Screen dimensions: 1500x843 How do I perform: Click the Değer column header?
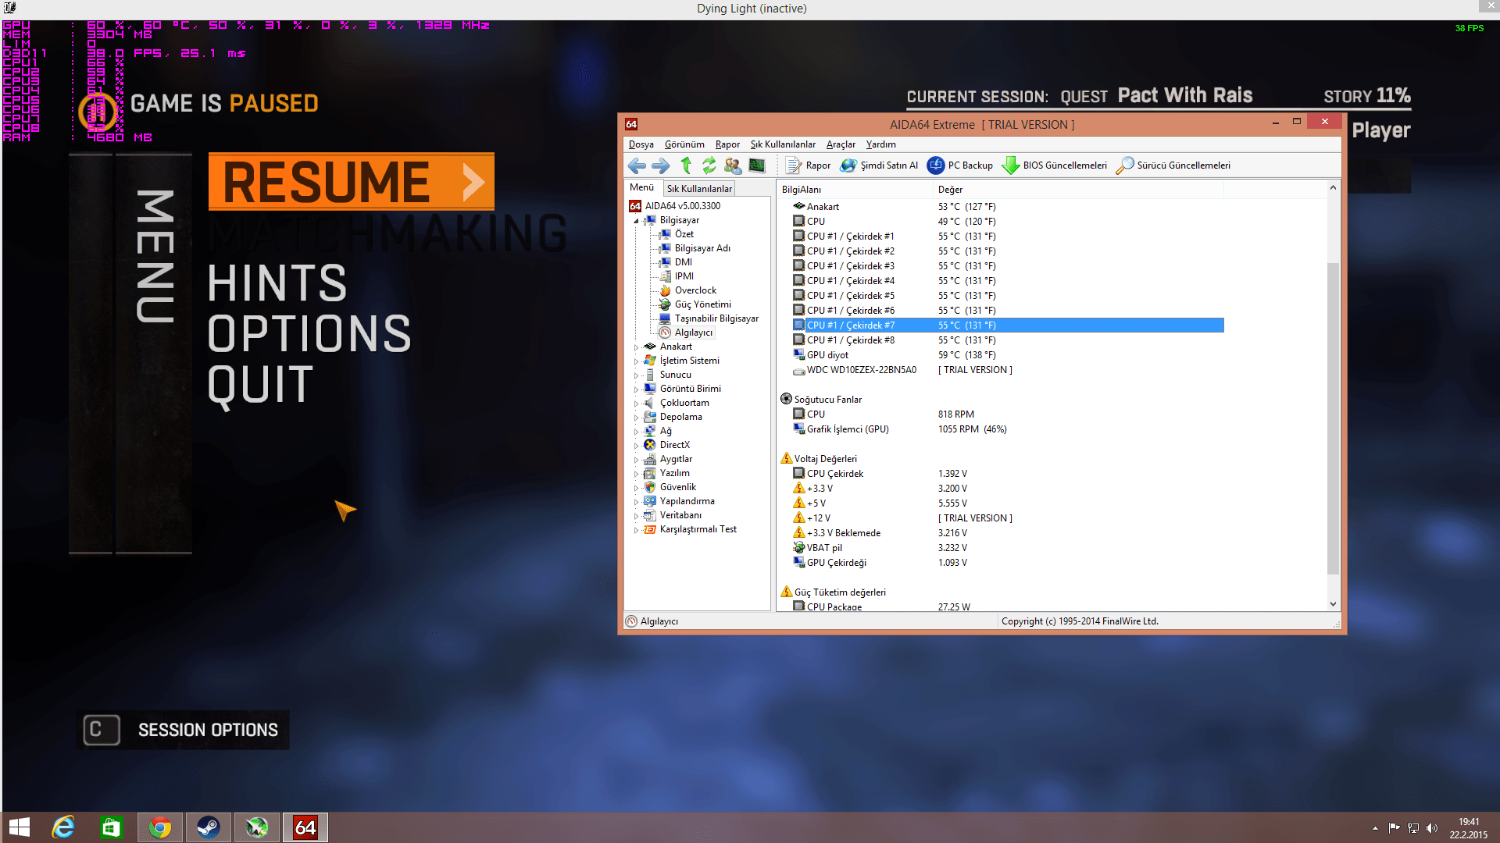click(x=950, y=190)
